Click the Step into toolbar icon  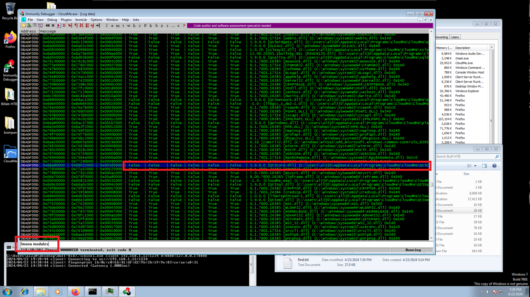pos(70,26)
